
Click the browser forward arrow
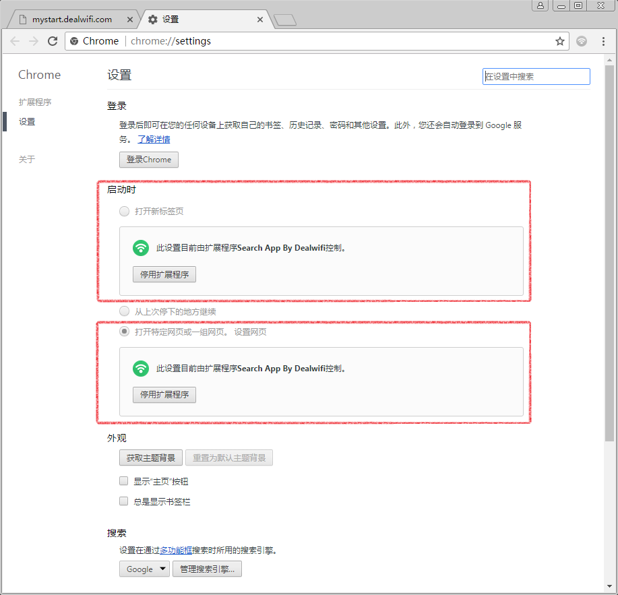[x=34, y=41]
